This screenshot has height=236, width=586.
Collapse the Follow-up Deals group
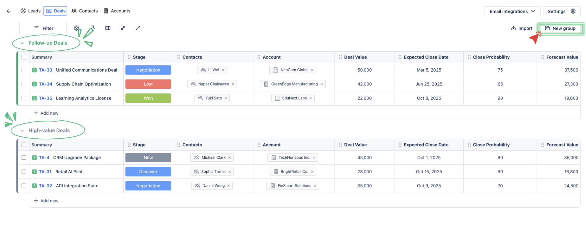(22, 43)
